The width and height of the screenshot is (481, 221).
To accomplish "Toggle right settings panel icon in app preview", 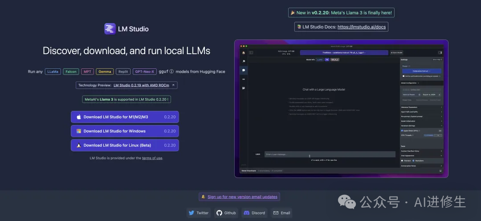I will click(440, 52).
